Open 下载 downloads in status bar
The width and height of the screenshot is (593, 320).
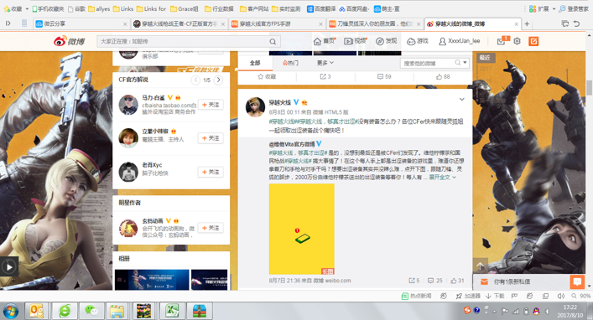[495, 296]
